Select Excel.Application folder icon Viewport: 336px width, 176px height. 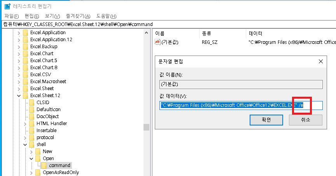(25, 33)
